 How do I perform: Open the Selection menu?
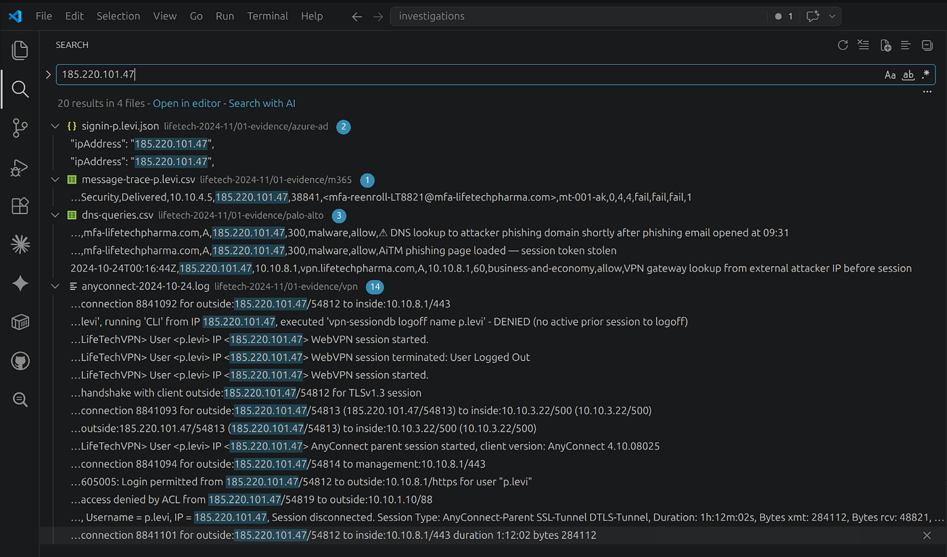(x=118, y=16)
